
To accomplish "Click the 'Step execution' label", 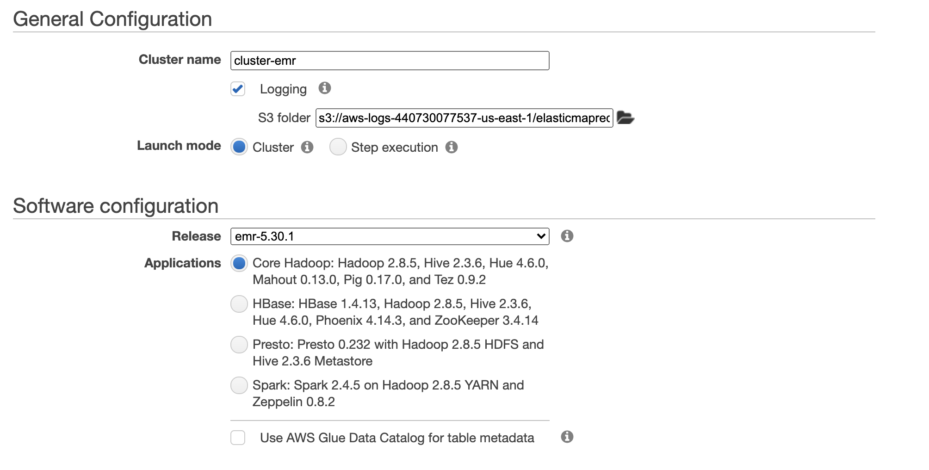I will (x=395, y=147).
